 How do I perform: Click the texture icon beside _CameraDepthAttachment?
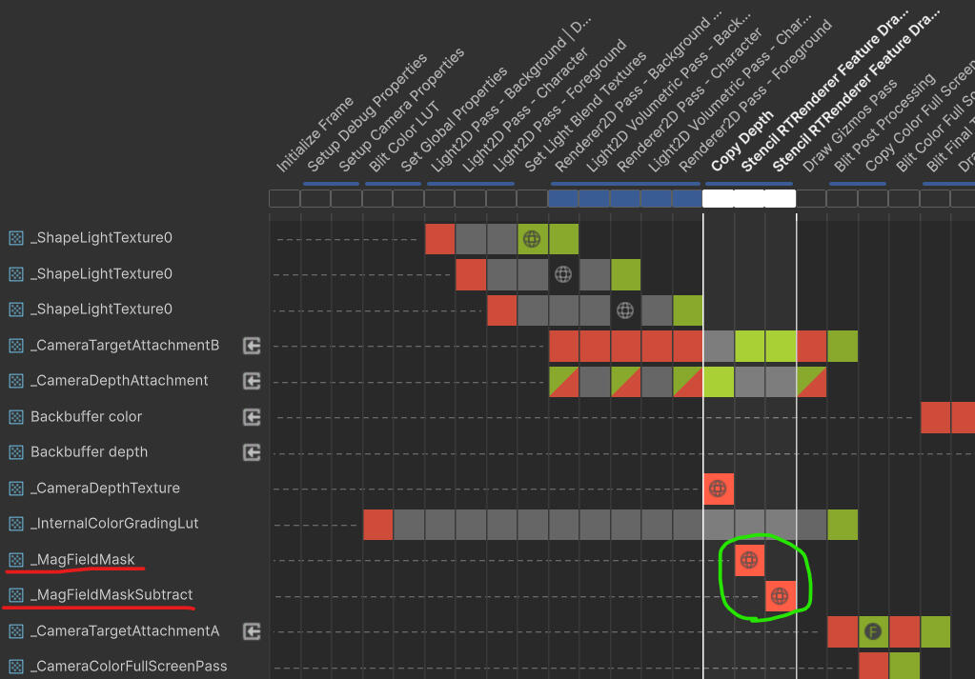16,381
